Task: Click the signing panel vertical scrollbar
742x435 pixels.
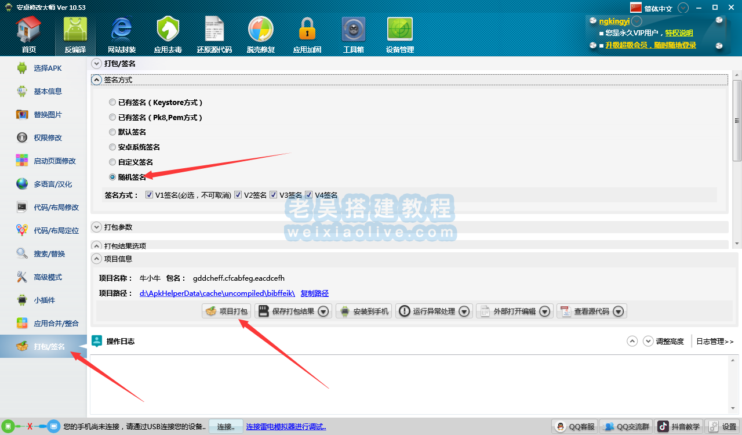Action: (x=737, y=119)
